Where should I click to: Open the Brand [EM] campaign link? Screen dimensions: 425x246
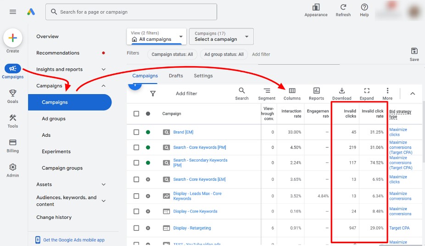pyautogui.click(x=183, y=132)
